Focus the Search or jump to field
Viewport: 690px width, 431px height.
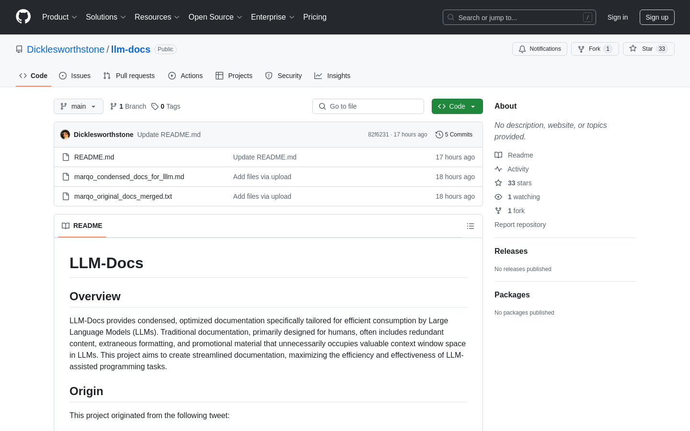click(x=519, y=17)
